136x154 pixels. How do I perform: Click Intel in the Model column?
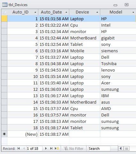(x=118, y=25)
